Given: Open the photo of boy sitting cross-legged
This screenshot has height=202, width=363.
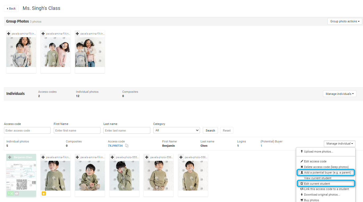Looking at the screenshot, I should coord(90,176).
